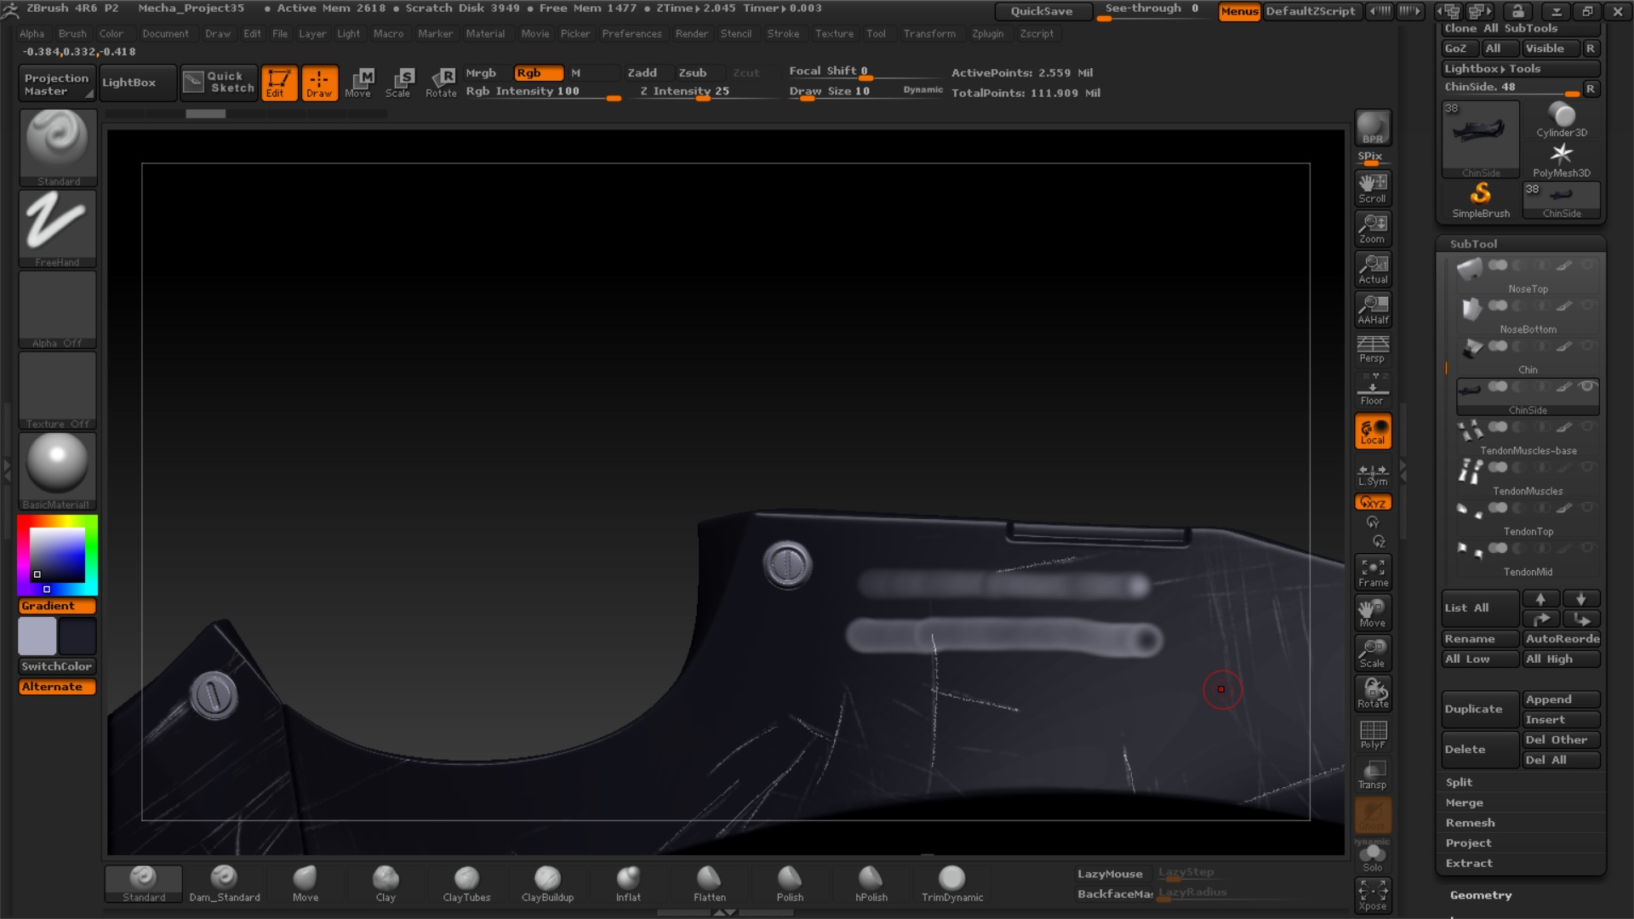Click the Frame view icon
1634x919 pixels.
point(1373,573)
